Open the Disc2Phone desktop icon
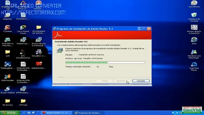This screenshot has width=204, height=115. pos(194,4)
